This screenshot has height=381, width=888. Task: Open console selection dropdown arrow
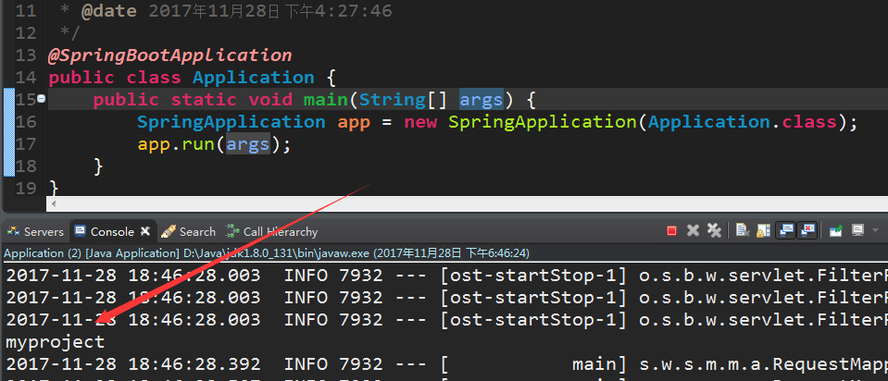click(x=876, y=230)
